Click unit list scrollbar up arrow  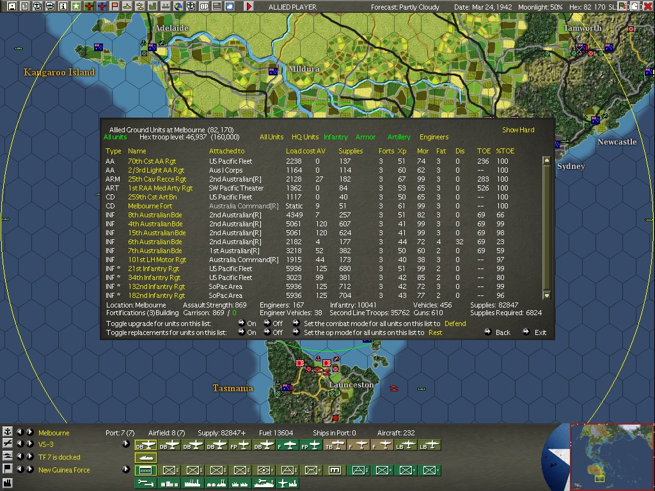[546, 160]
